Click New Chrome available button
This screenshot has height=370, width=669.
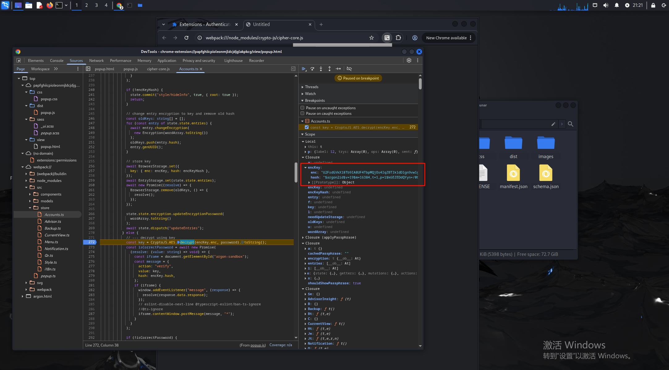(x=446, y=38)
